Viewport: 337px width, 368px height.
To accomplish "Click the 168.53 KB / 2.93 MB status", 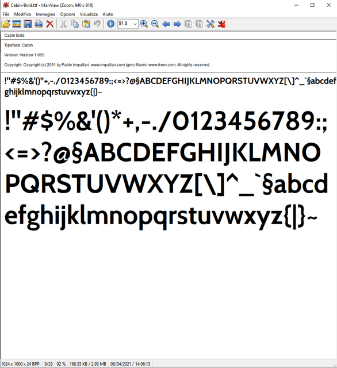I will click(88, 364).
